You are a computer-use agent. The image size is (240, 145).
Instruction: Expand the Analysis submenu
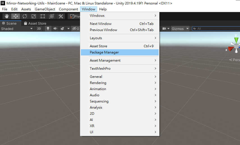(120, 107)
